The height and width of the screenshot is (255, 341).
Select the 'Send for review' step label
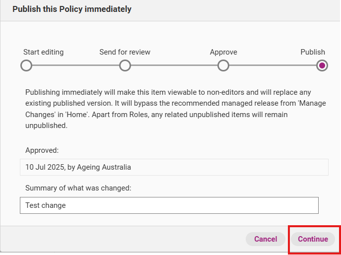pos(125,52)
